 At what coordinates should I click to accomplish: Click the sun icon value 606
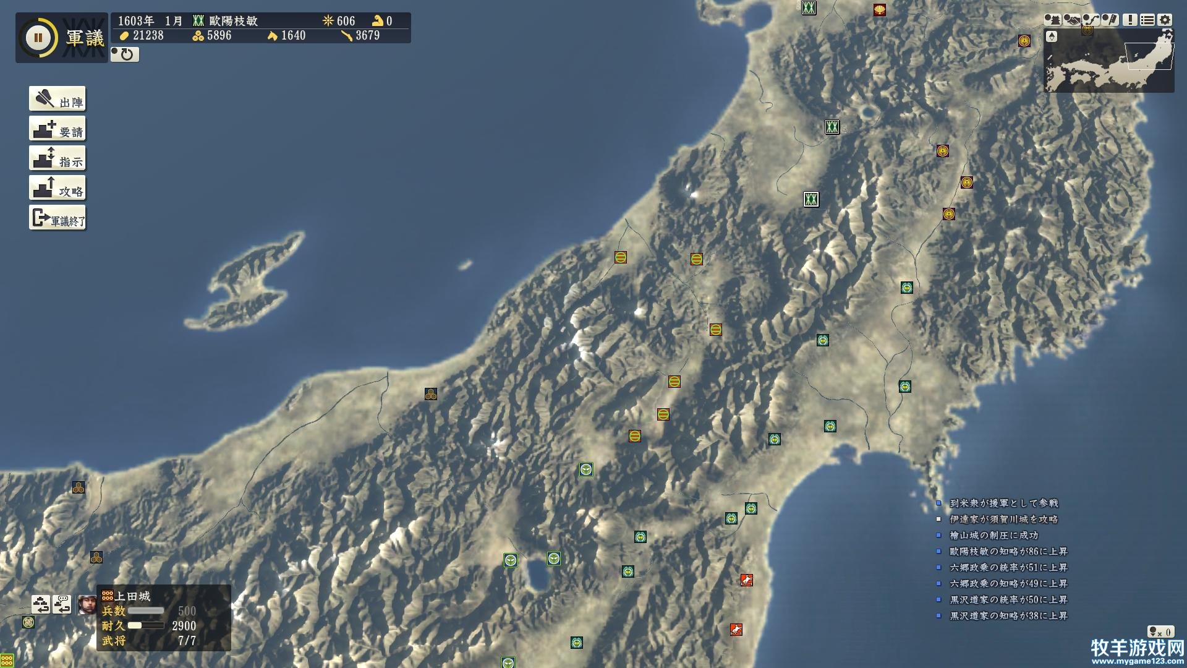click(x=346, y=20)
